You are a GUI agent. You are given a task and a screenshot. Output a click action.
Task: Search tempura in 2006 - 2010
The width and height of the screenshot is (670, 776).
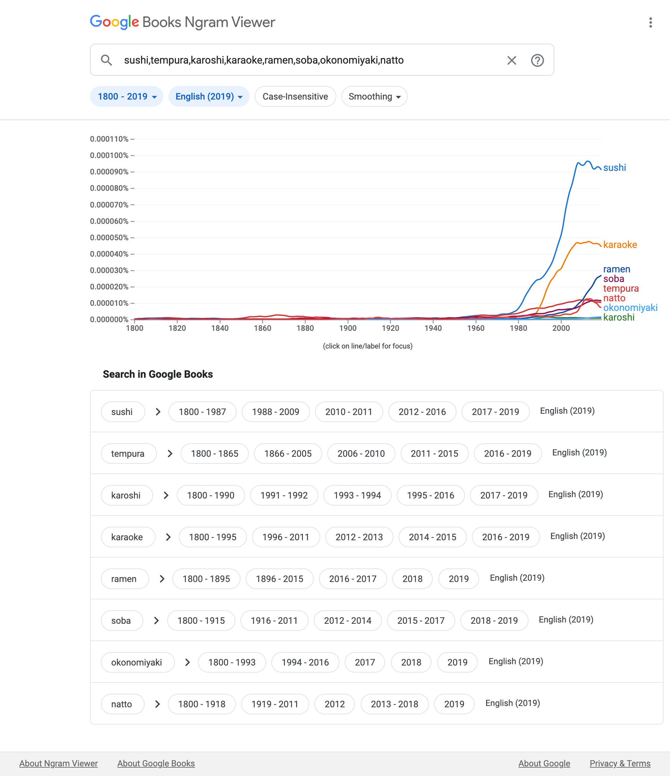click(x=361, y=453)
